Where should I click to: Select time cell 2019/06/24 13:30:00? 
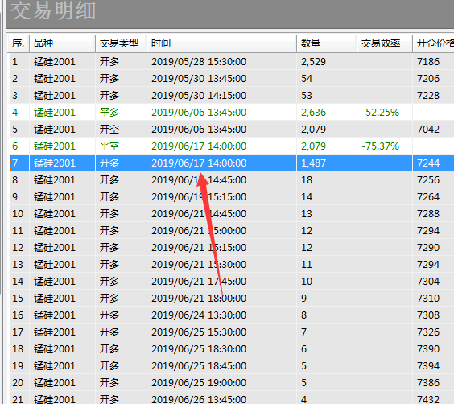199,315
